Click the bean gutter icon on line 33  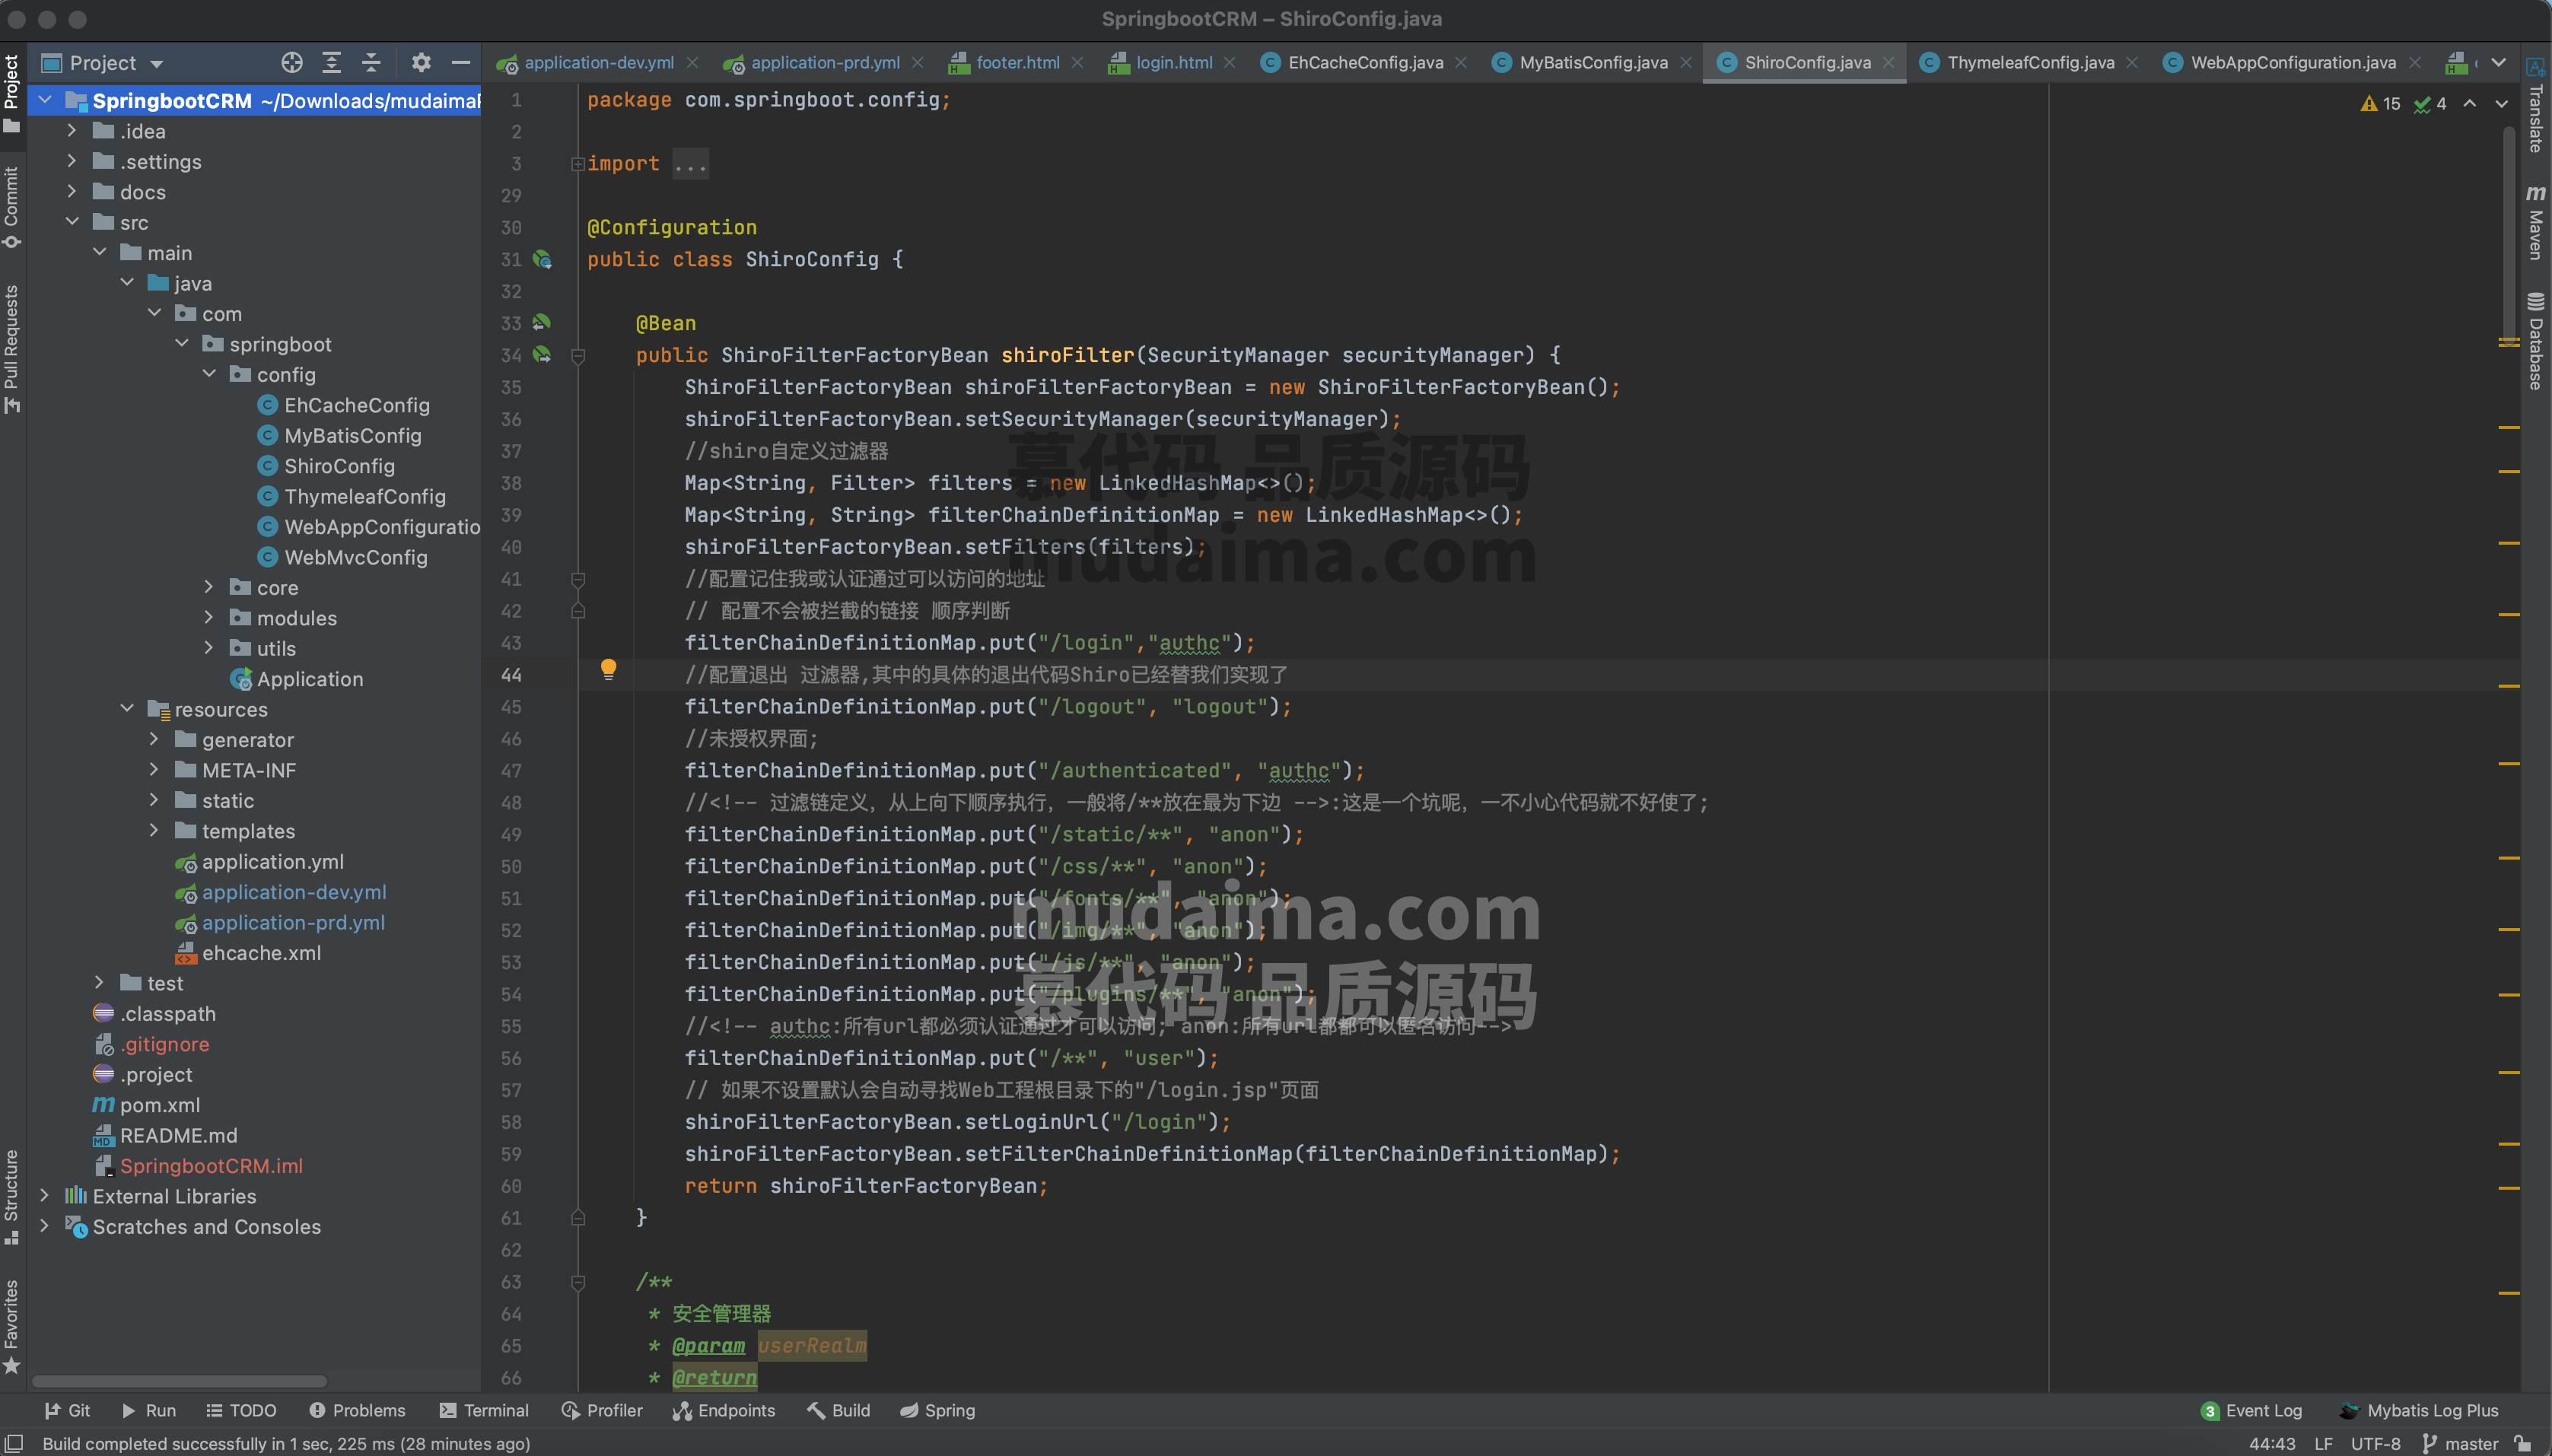click(542, 323)
